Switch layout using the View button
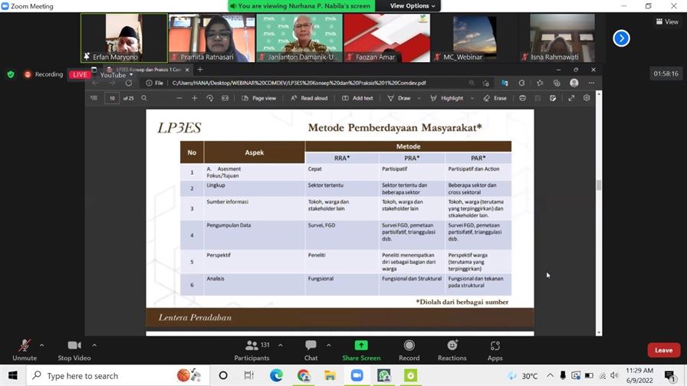This screenshot has width=687, height=386. tap(667, 21)
